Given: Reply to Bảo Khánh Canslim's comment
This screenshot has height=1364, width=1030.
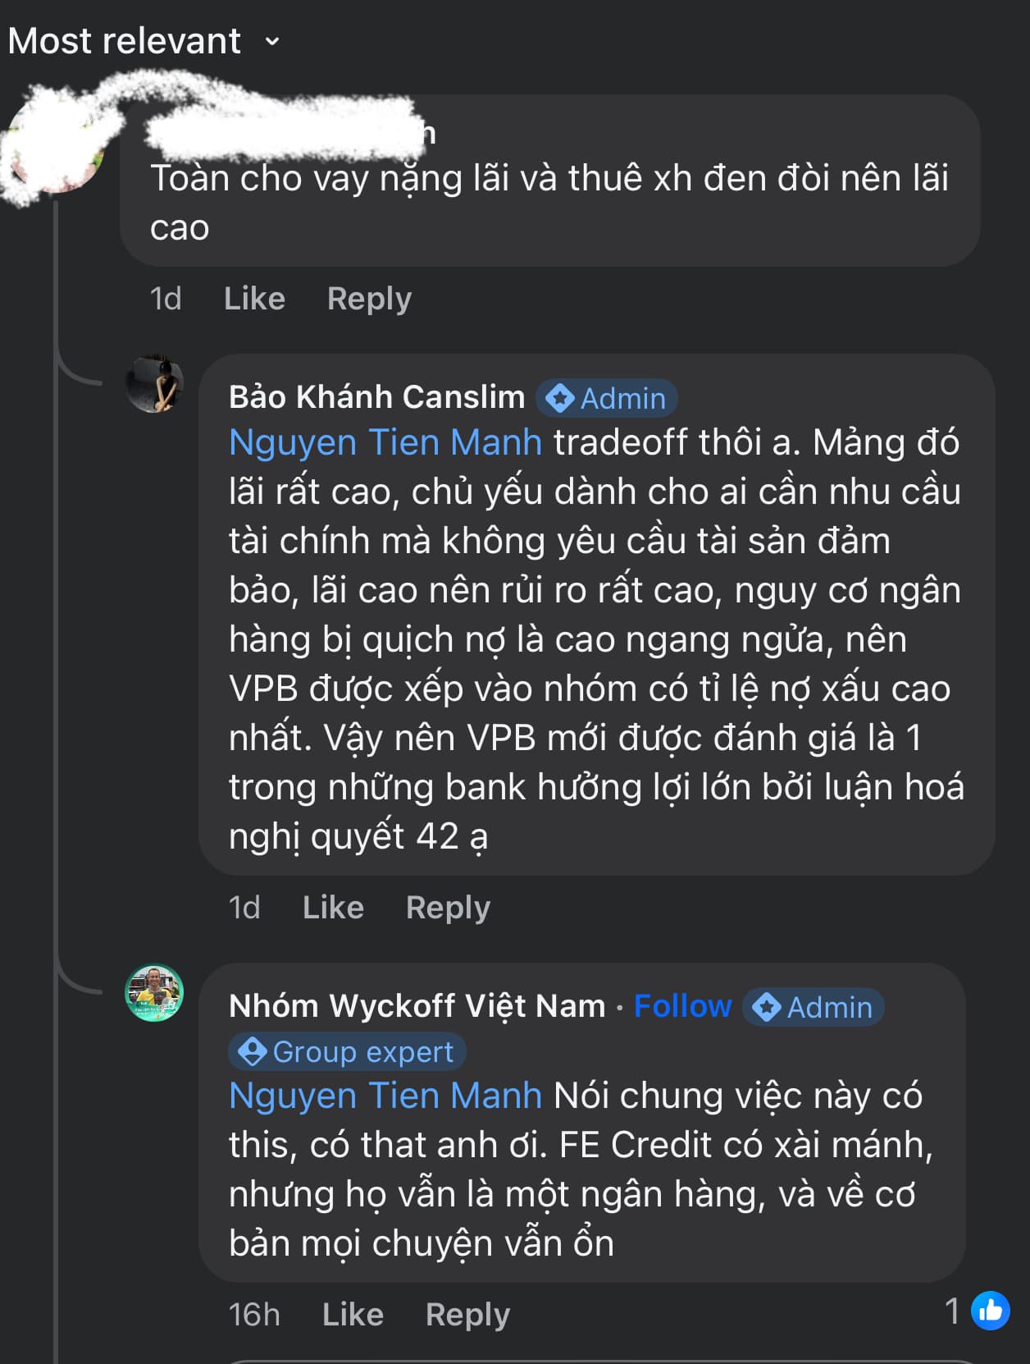Looking at the screenshot, I should point(448,908).
